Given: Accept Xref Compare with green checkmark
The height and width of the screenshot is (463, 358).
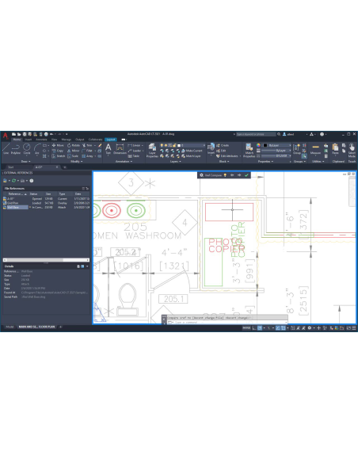Looking at the screenshot, I should 246,175.
